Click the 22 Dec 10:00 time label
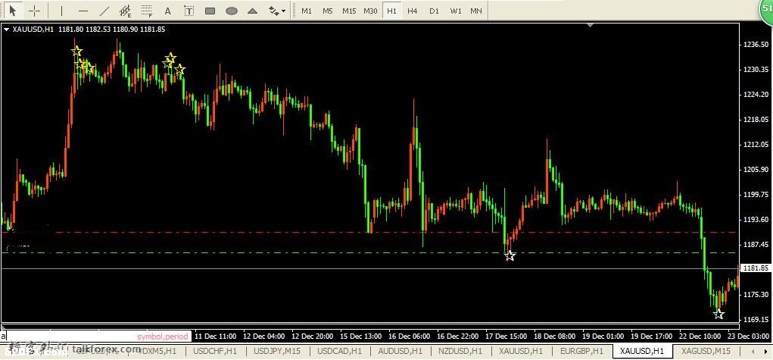Viewport: 773px width, 360px height. 700,337
